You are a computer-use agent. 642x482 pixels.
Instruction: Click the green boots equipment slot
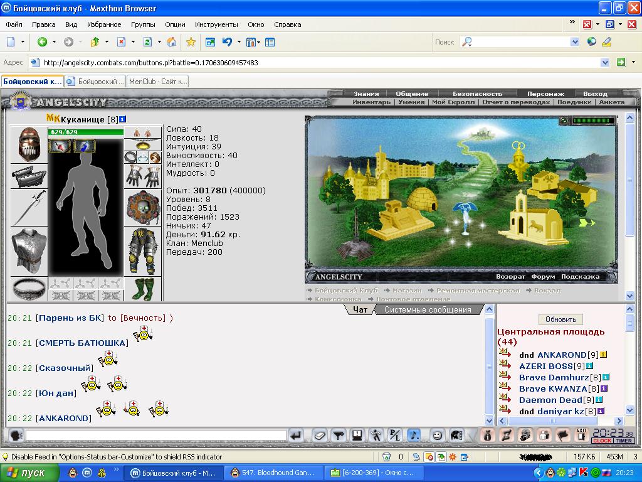click(x=143, y=289)
